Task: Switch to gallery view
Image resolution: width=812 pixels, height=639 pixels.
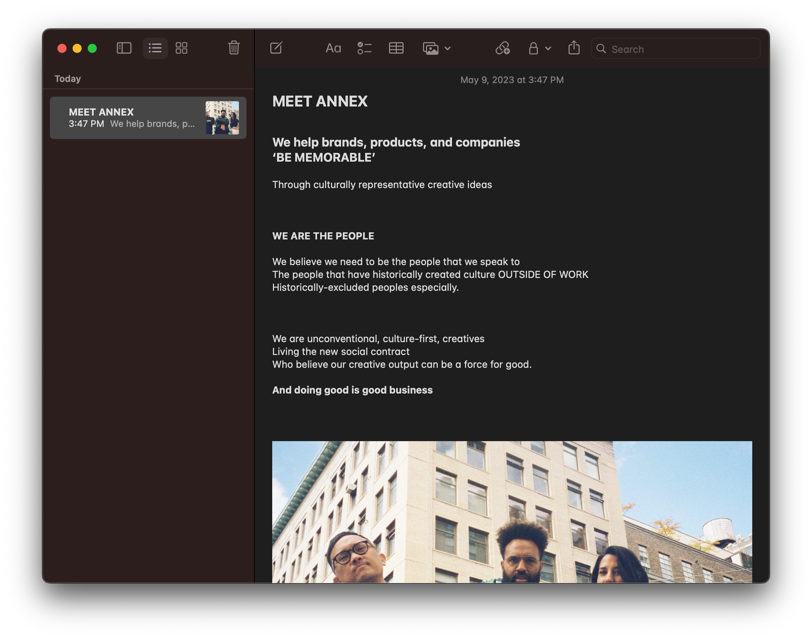Action: point(181,48)
